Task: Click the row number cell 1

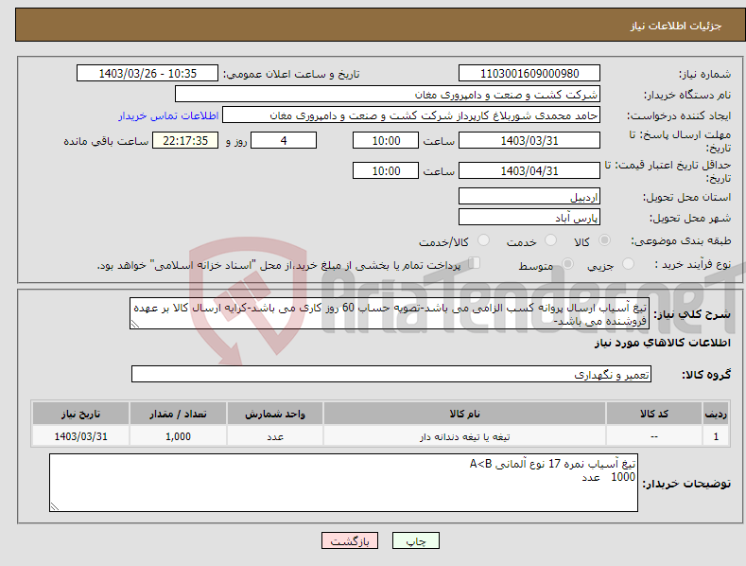Action: pos(716,436)
